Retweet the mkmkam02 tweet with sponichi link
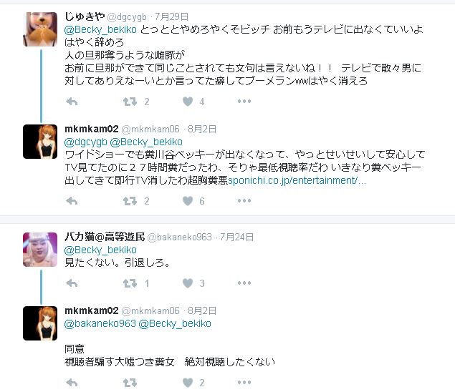This screenshot has height=392, width=455. click(x=130, y=201)
